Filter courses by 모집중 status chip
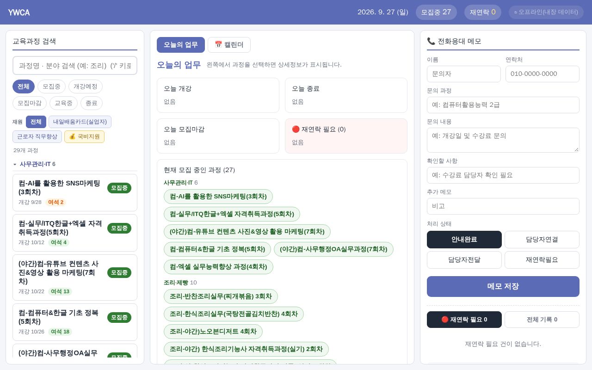The height and width of the screenshot is (370, 592). point(51,86)
